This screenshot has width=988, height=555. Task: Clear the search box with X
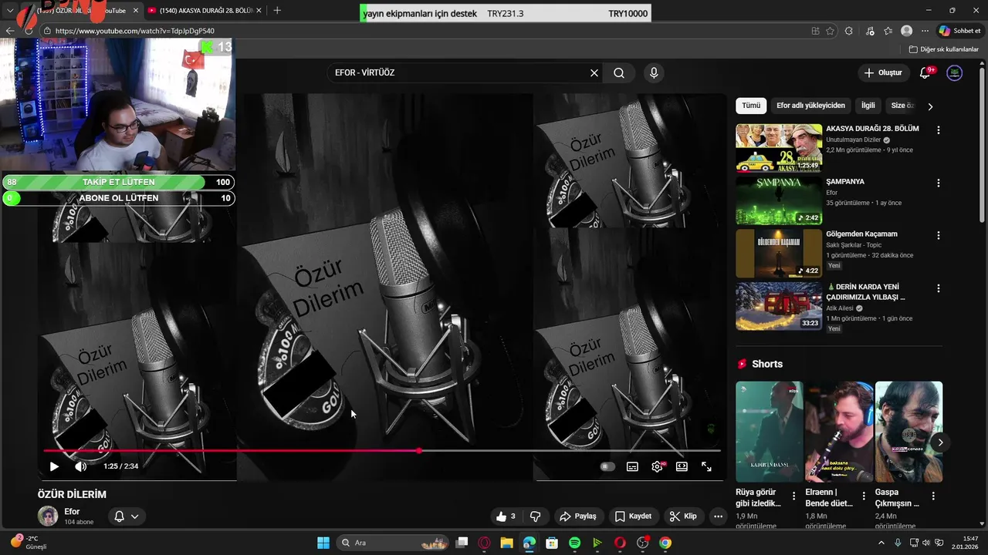(594, 73)
